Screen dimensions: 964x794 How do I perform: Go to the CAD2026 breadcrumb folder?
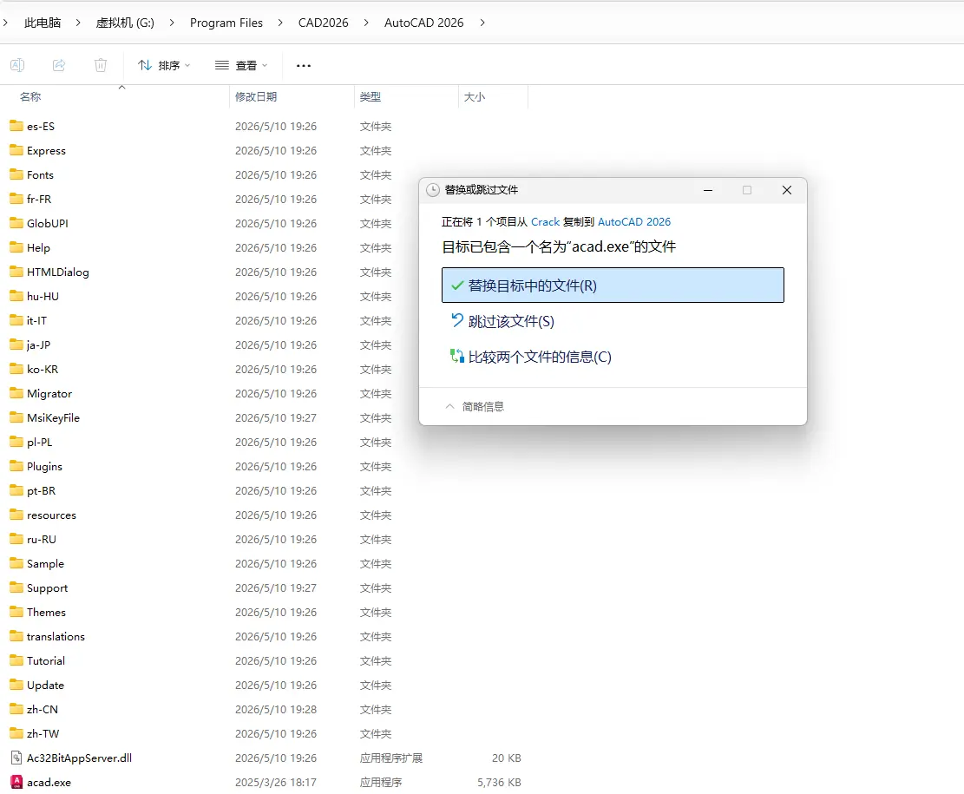[x=324, y=23]
